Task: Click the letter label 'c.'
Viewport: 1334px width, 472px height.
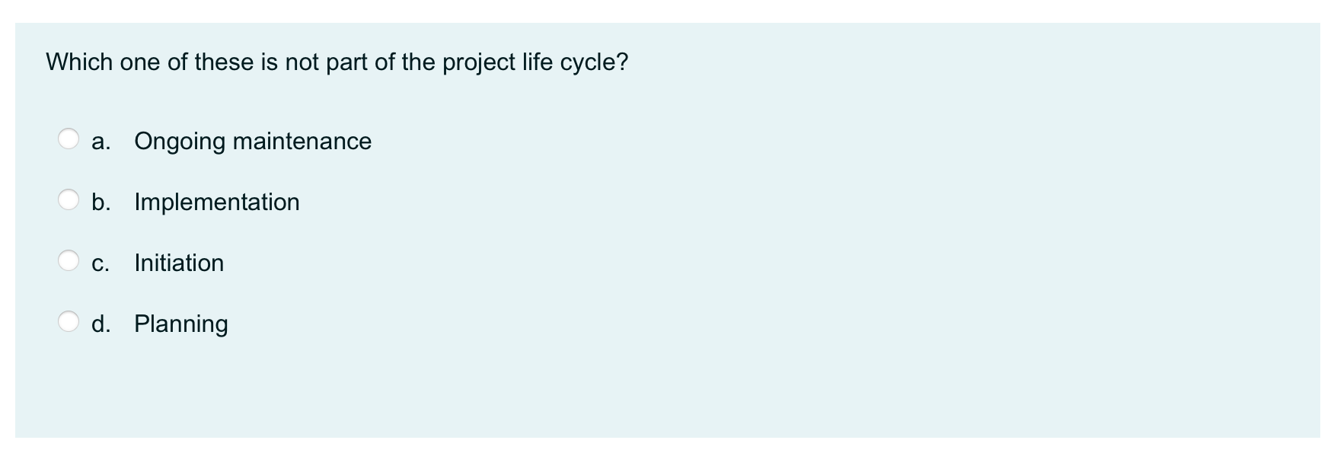Action: (100, 263)
